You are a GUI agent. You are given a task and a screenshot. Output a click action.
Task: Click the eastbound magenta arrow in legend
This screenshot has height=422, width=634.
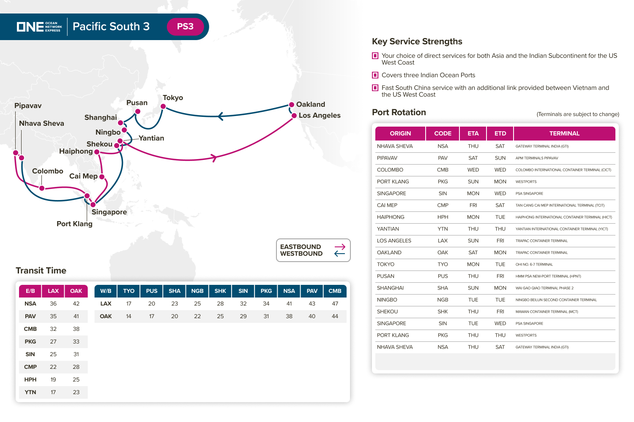340,247
